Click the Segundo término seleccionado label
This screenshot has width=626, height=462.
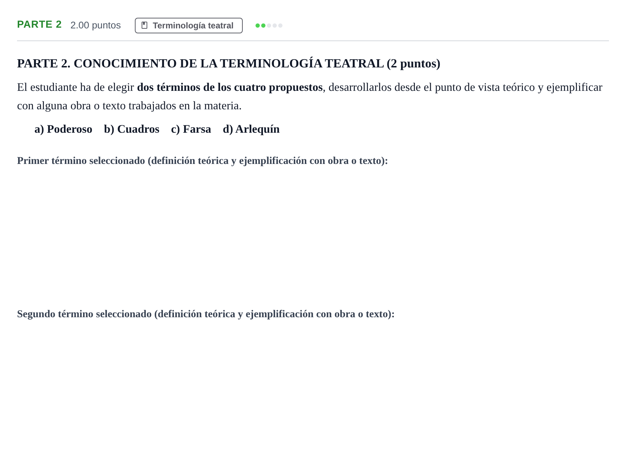(206, 314)
